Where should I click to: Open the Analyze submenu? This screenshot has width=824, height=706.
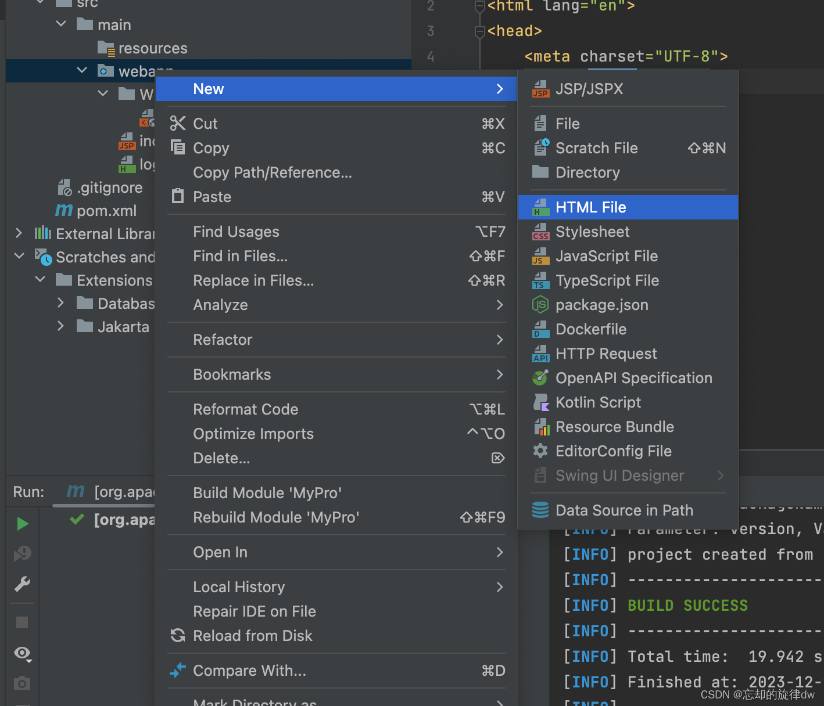click(x=336, y=305)
